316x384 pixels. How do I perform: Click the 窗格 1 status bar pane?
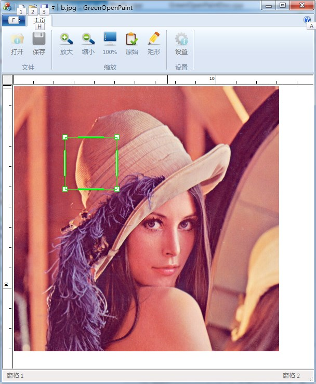click(15, 376)
